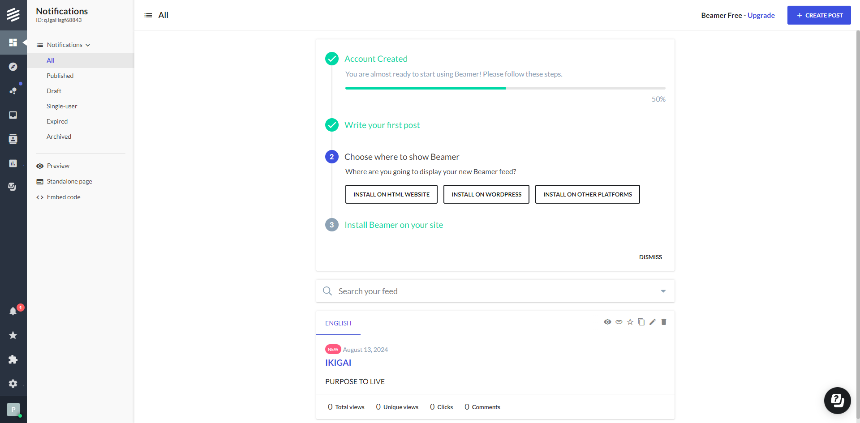Expand search filter dropdown arrow
The height and width of the screenshot is (423, 860).
663,291
